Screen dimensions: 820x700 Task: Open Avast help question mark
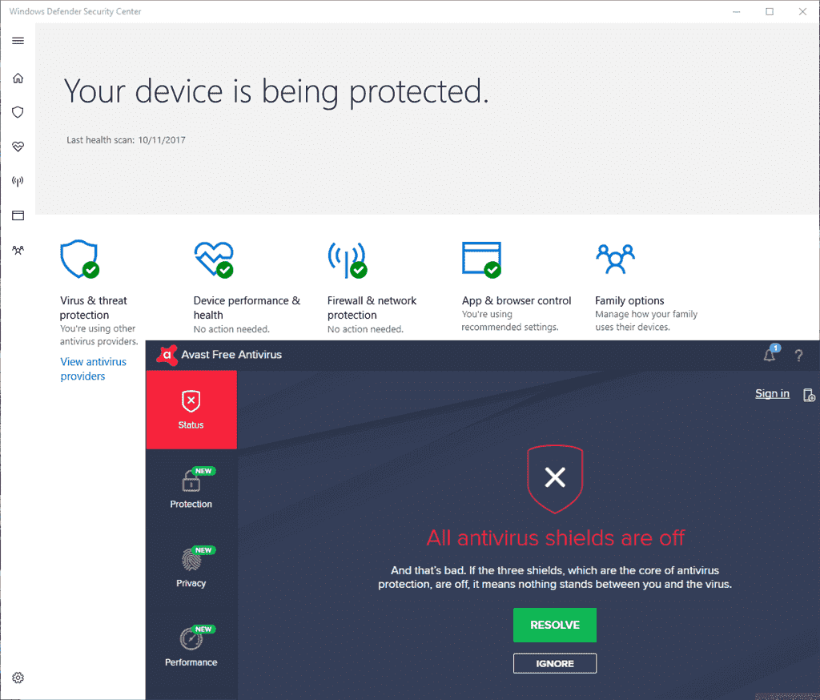[x=798, y=356]
